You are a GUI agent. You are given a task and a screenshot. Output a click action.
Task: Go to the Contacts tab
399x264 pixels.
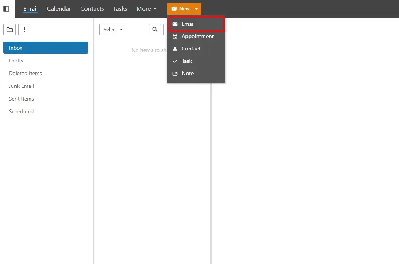92,9
